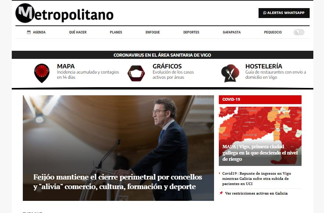The width and height of the screenshot is (324, 213).
Task: Click the GRÁFICOS face mask icon
Action: pos(136,73)
